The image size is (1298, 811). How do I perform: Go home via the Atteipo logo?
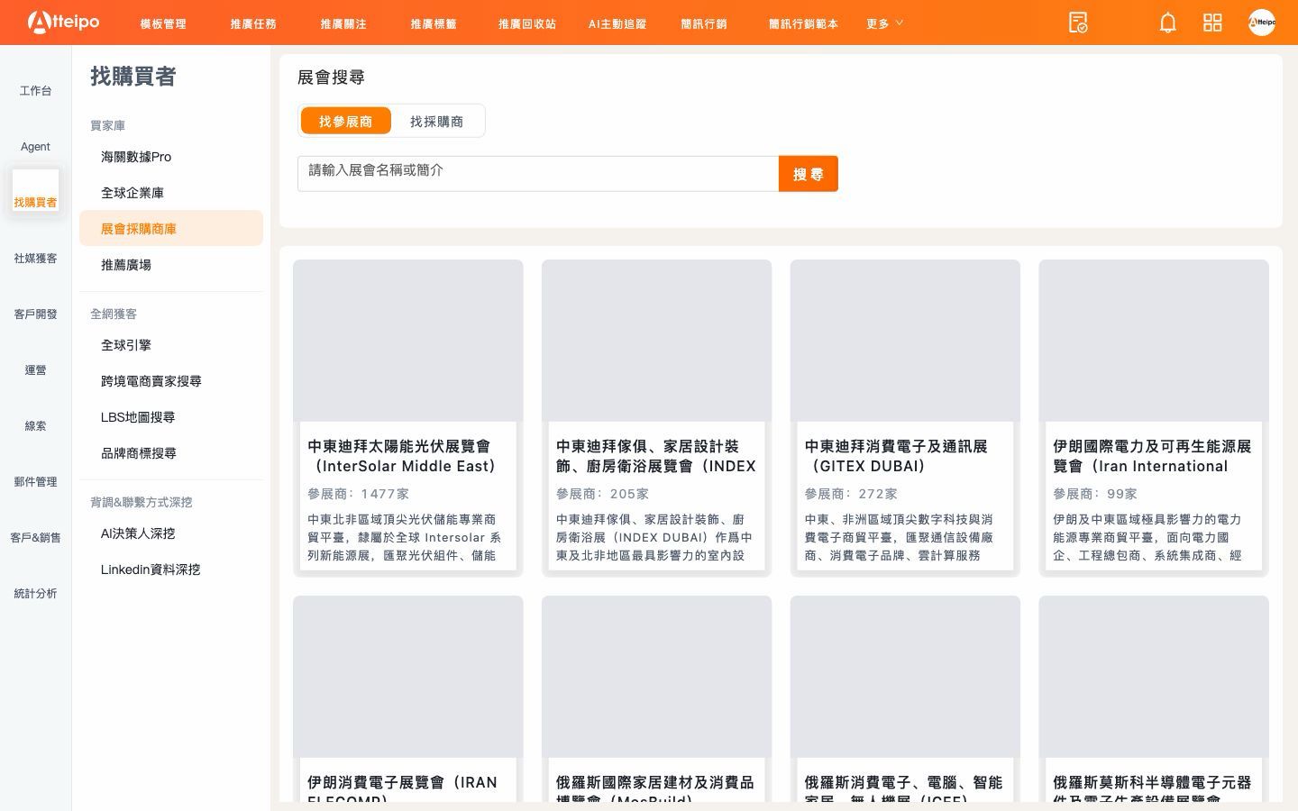pos(63,22)
